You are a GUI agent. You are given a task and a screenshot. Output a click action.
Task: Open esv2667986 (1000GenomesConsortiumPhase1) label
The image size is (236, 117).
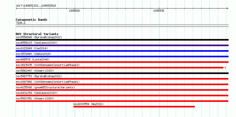tap(48, 82)
